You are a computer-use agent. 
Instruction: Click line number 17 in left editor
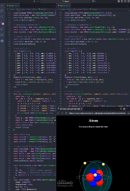9,25
